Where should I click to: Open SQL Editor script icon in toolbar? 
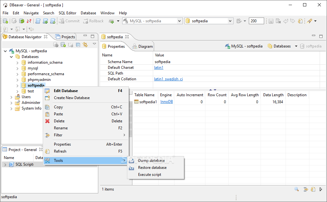38,21
